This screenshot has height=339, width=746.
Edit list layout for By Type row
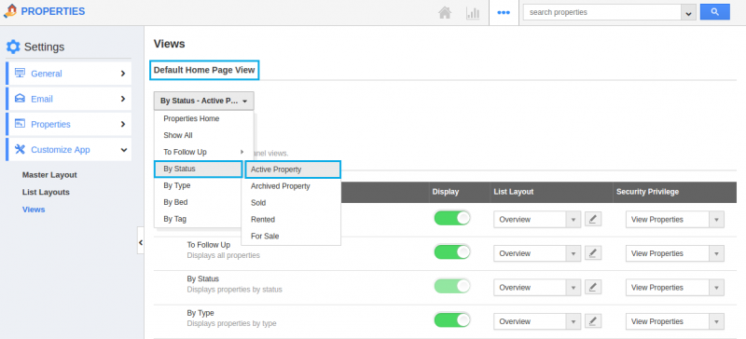[x=593, y=321]
